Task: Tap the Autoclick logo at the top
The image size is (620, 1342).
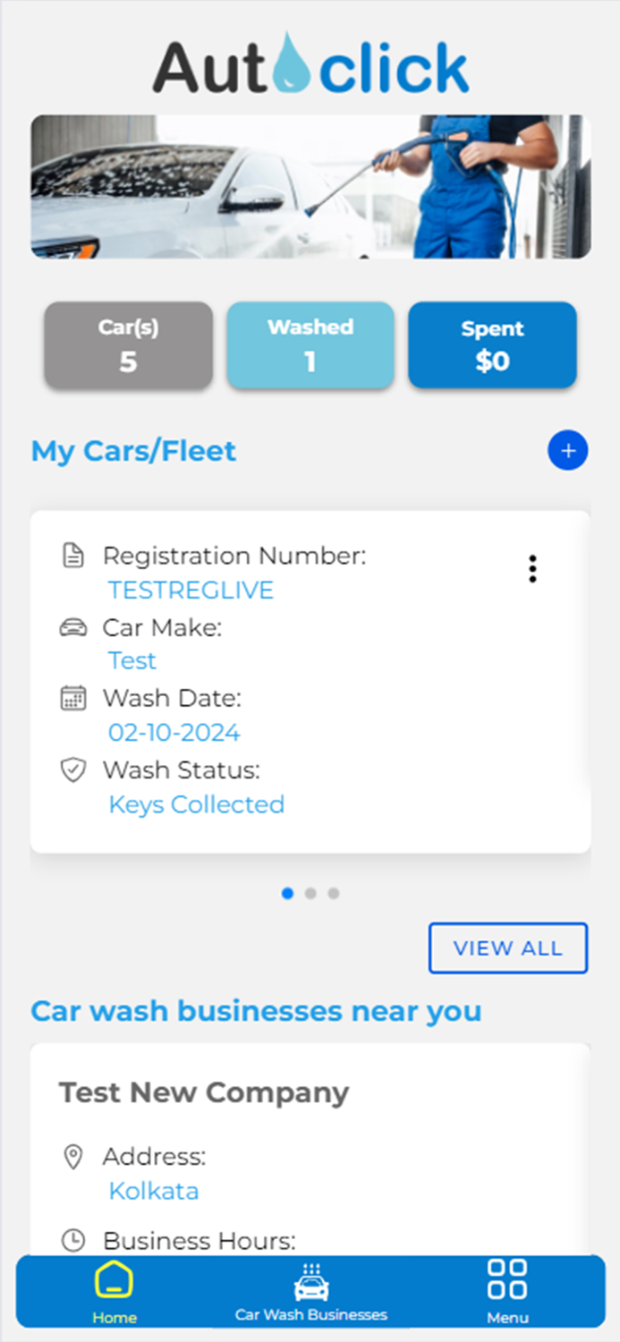Action: click(310, 67)
